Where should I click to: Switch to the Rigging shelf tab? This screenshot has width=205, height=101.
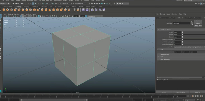27,7
